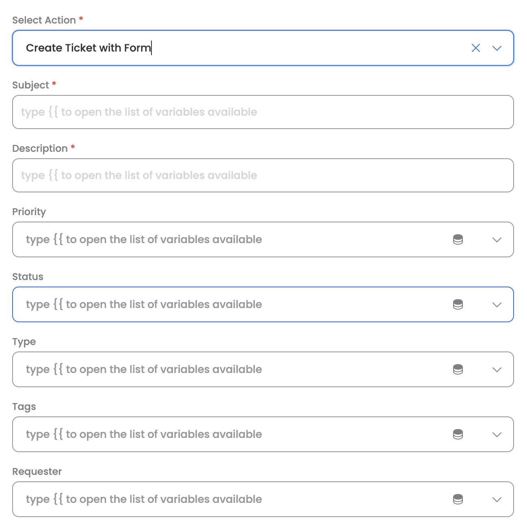Screen dimensions: 527x526
Task: Clear the selected action with X icon
Action: [x=475, y=48]
